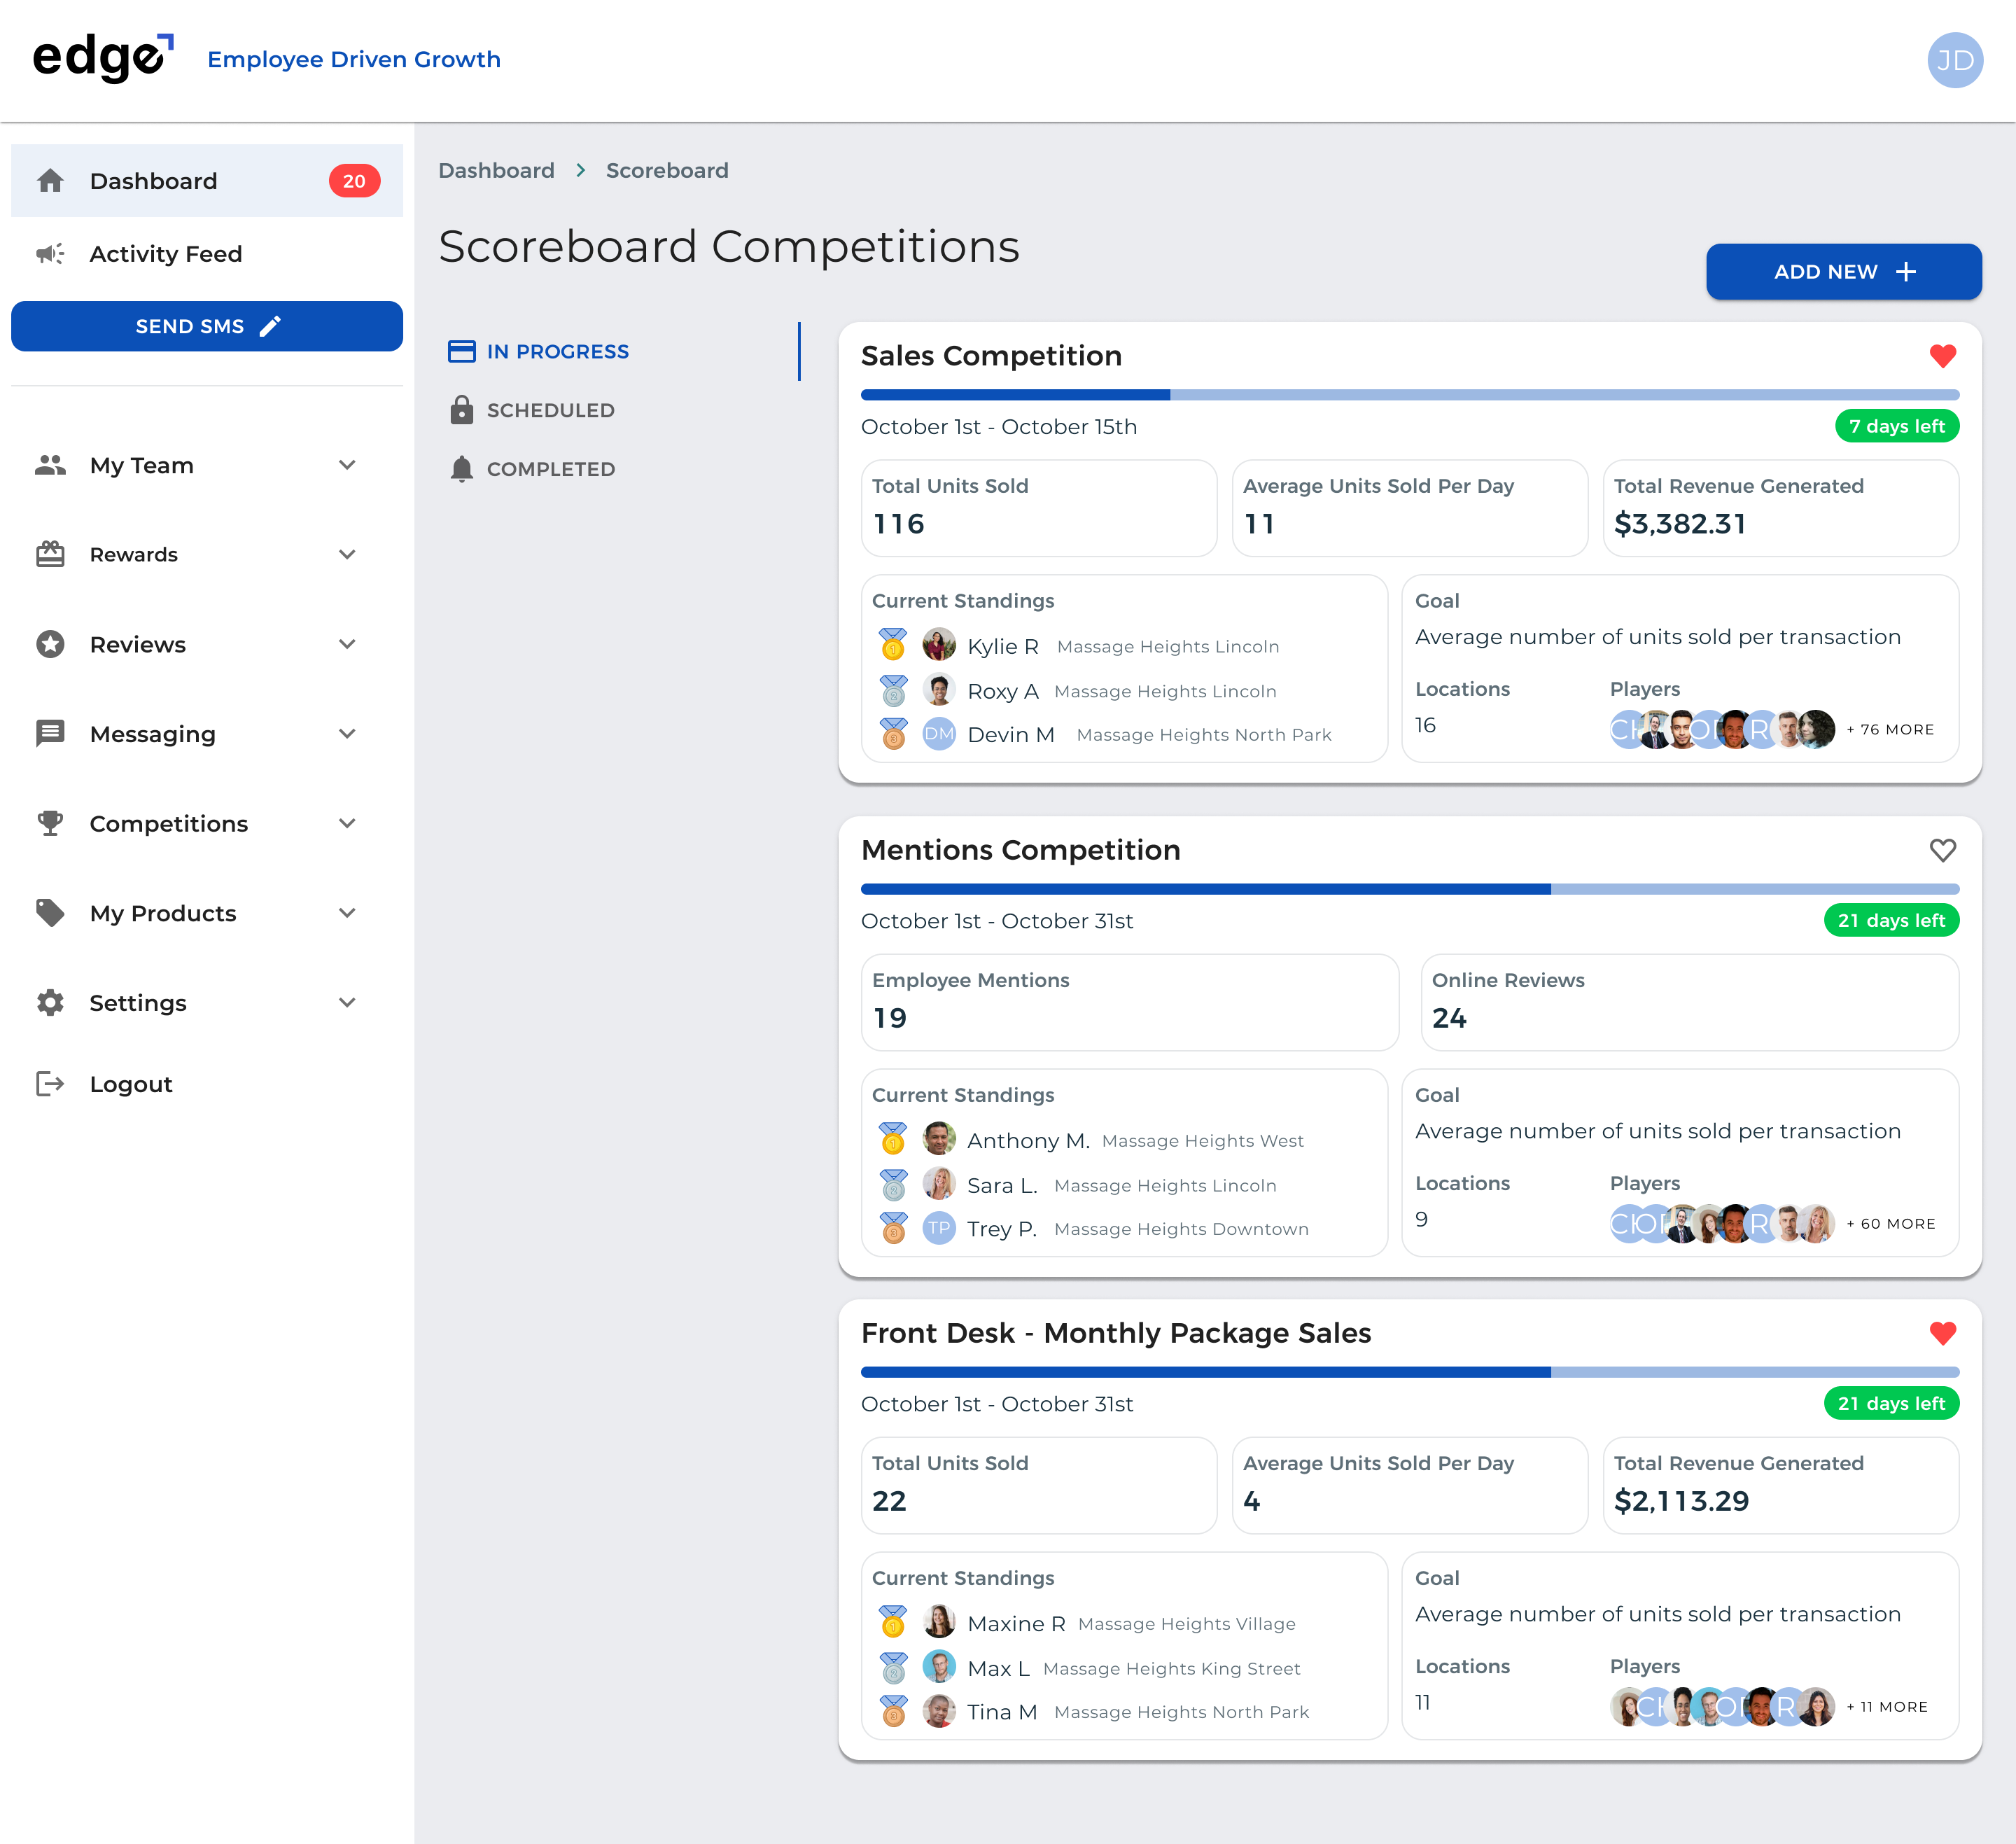This screenshot has height=1844, width=2016.
Task: Switch to the Scheduled tab
Action: [x=550, y=410]
